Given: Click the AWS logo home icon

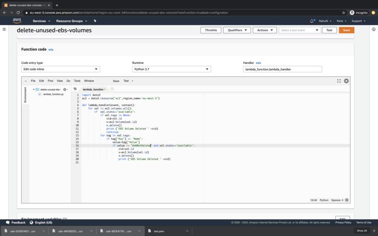Looking at the screenshot, I should [17, 21].
